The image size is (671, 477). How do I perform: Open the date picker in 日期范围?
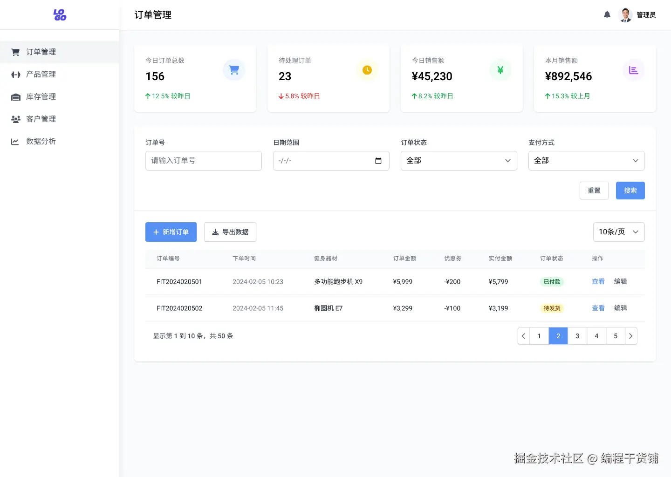(378, 160)
